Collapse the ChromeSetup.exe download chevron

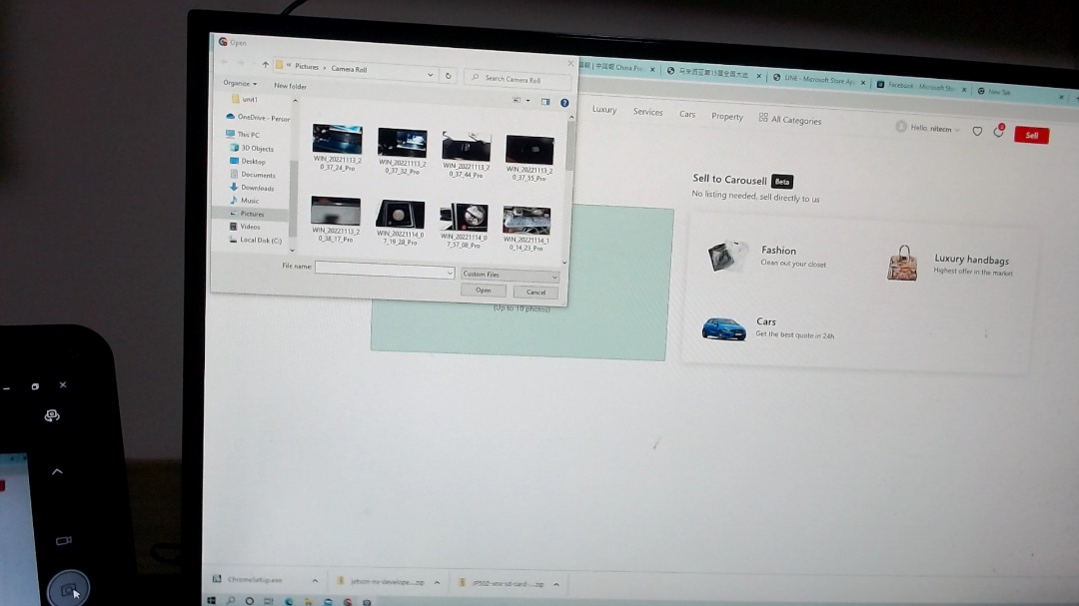[x=314, y=581]
